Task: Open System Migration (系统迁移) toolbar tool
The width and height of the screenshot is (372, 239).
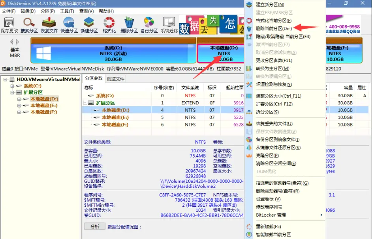Action: pyautogui.click(x=169, y=25)
